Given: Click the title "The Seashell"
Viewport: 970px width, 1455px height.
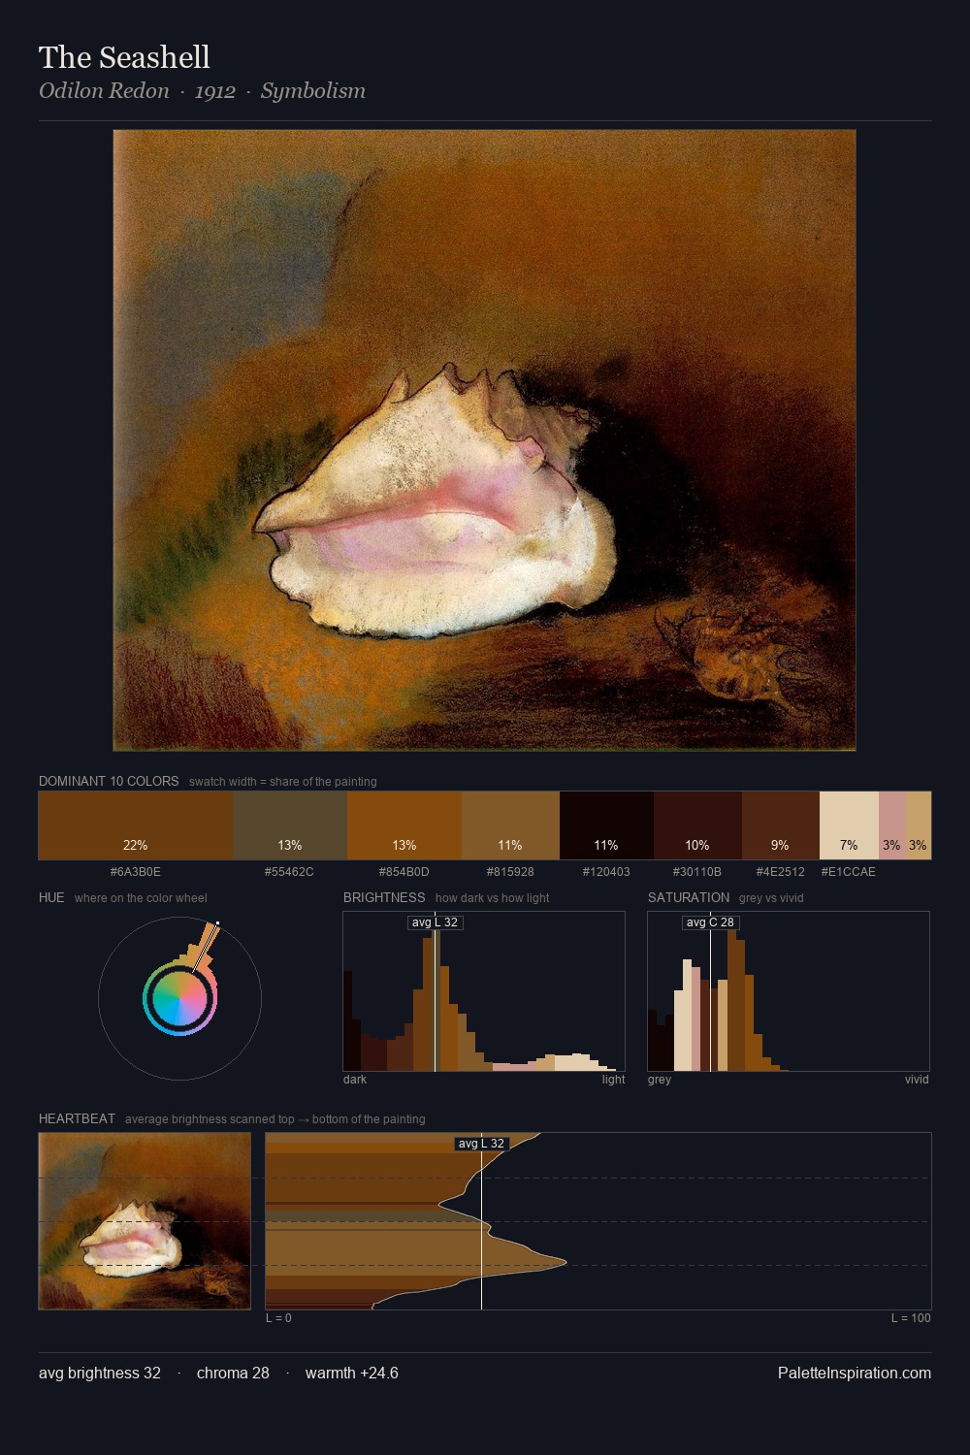Looking at the screenshot, I should tap(124, 57).
